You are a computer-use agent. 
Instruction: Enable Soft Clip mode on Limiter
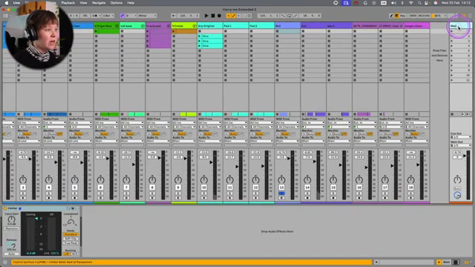coord(71,239)
